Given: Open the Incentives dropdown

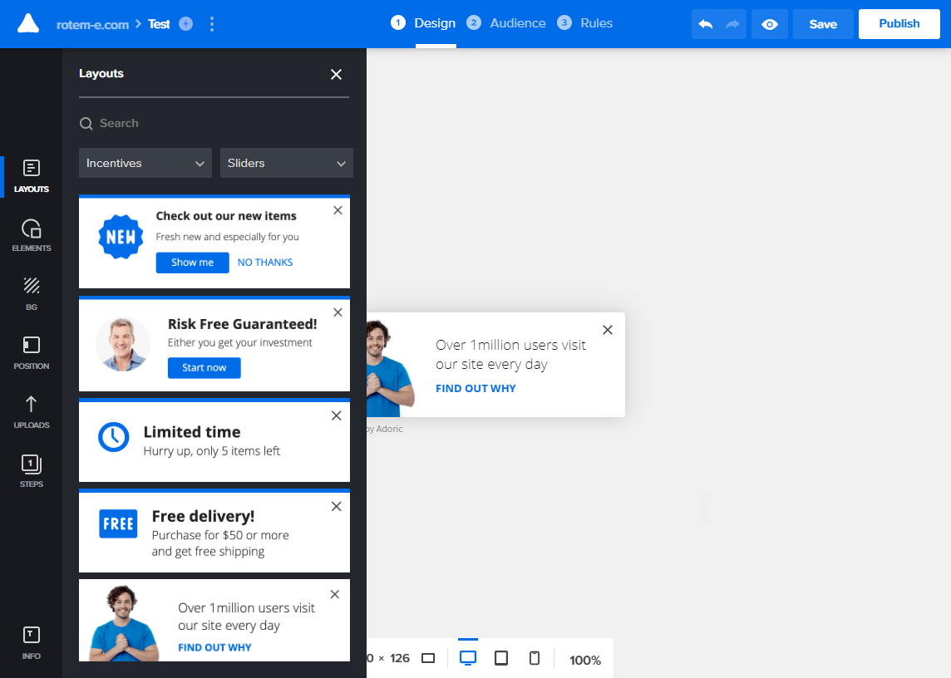Looking at the screenshot, I should (x=145, y=163).
